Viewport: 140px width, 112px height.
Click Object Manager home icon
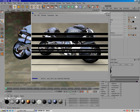135,8
